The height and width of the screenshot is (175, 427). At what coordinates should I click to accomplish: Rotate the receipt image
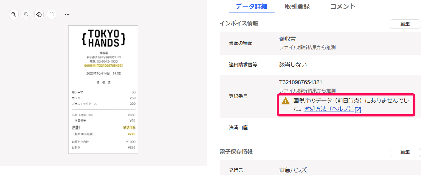tap(39, 14)
